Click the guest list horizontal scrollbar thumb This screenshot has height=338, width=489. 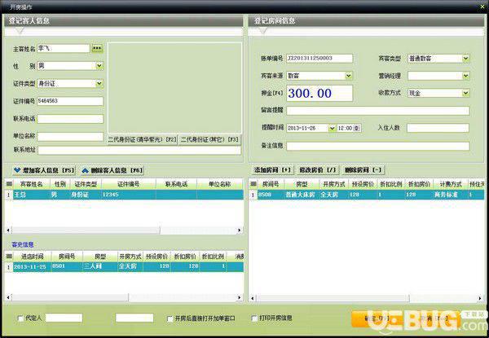point(86,230)
